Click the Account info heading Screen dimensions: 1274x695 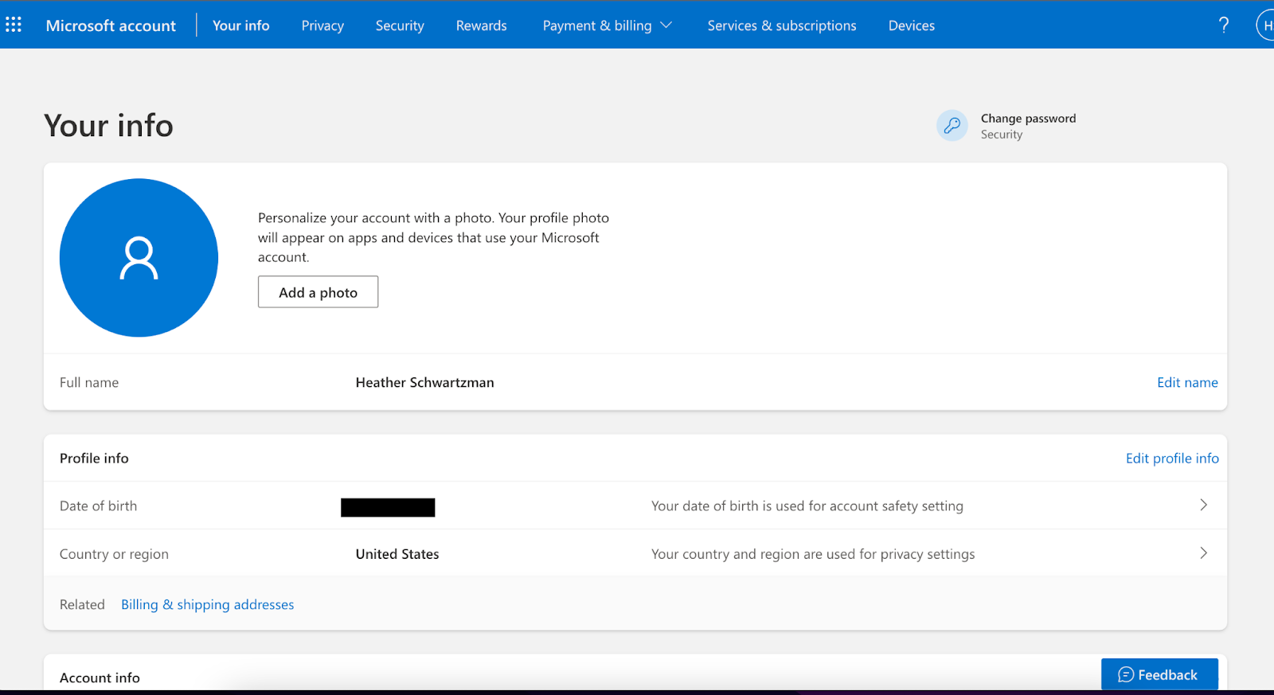point(100,677)
